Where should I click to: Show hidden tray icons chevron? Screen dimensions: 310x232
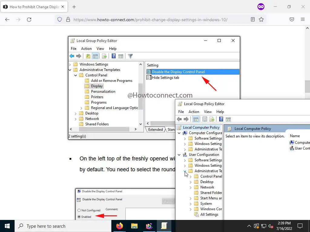click(x=249, y=226)
